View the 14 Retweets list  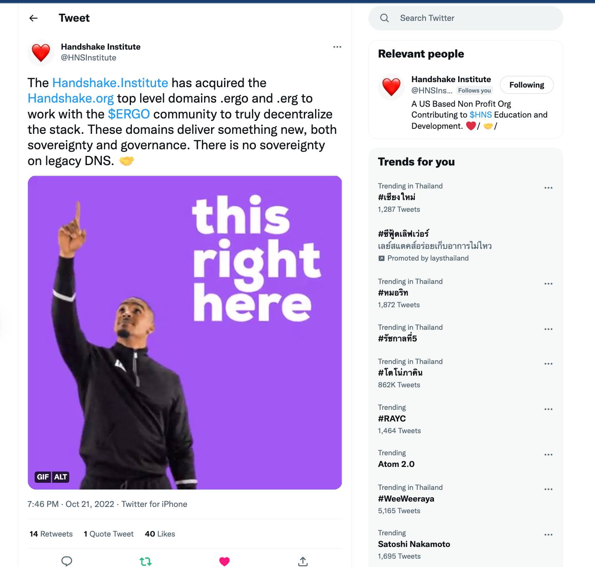point(51,534)
